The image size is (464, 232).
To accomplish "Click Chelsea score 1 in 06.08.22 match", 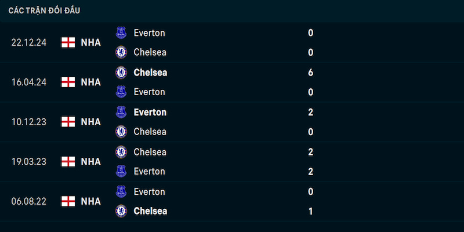I will pos(310,211).
